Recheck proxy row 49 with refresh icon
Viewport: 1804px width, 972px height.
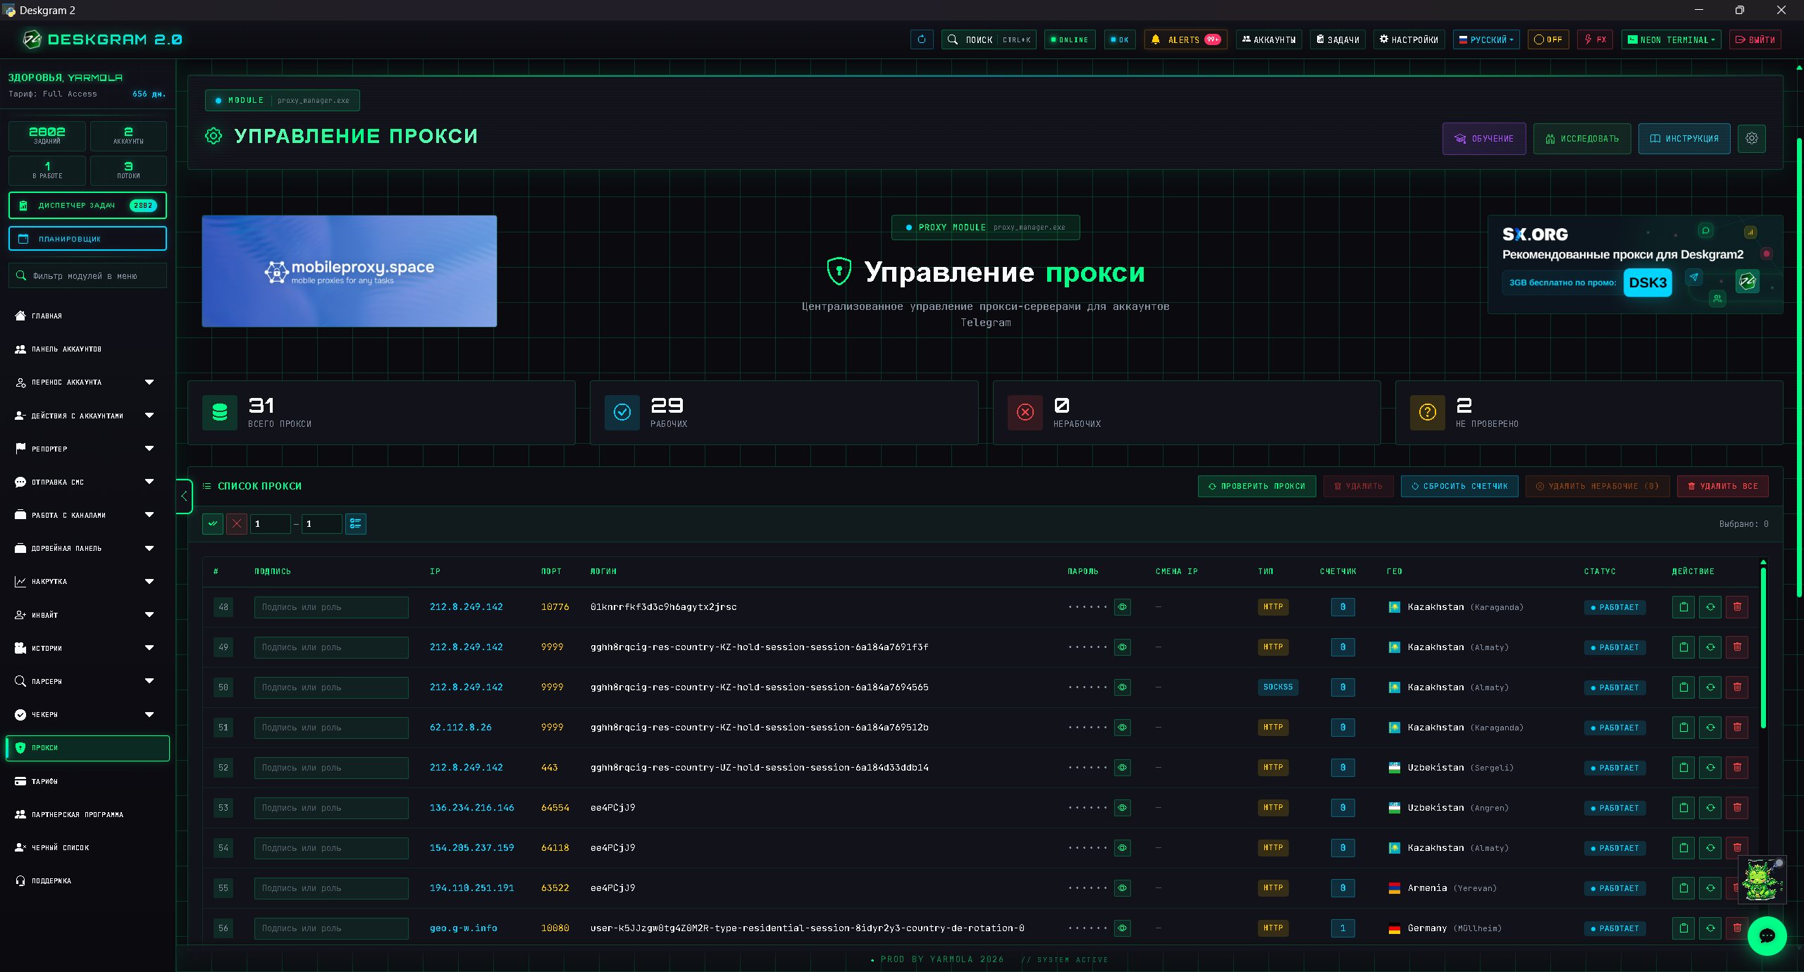point(1710,647)
